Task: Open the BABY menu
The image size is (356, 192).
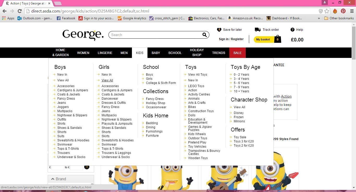Action: click(156, 53)
